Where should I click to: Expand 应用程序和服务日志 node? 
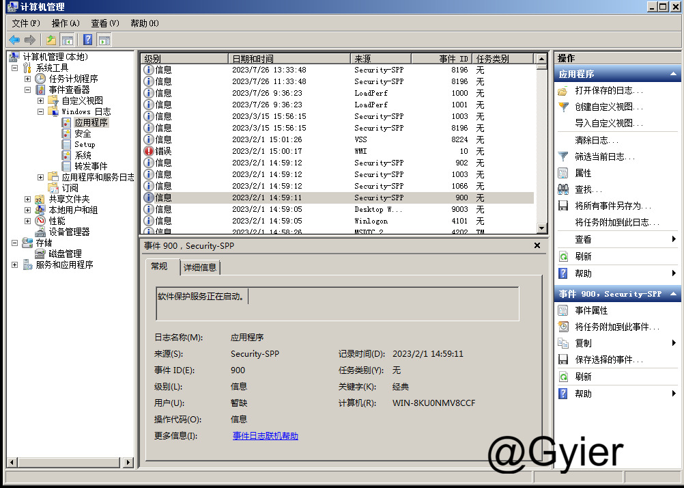tap(40, 177)
